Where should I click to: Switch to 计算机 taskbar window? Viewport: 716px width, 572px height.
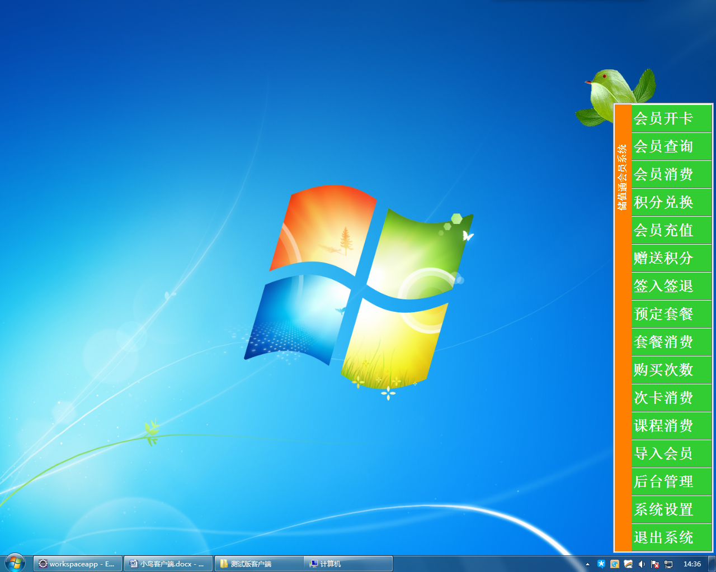click(348, 564)
